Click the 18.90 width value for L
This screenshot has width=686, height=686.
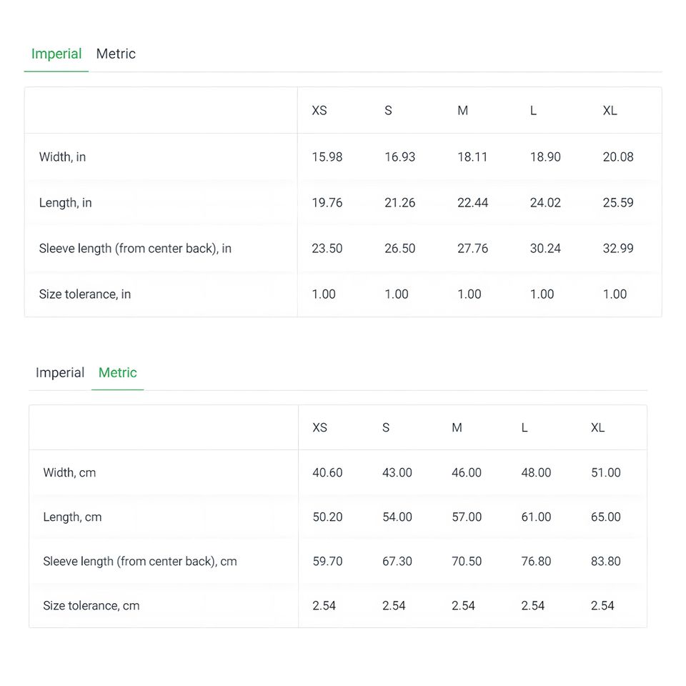[545, 157]
